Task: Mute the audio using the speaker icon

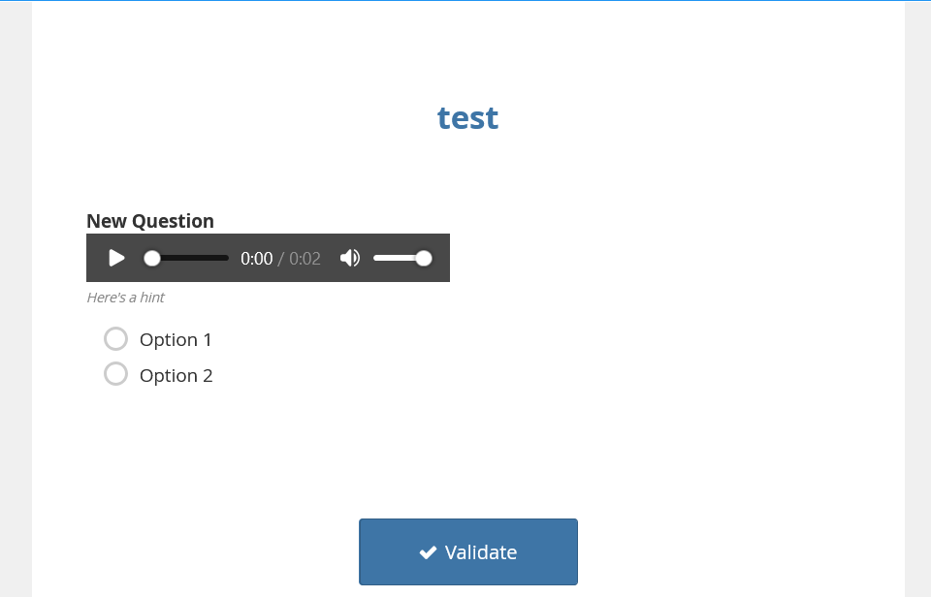Action: (x=350, y=258)
